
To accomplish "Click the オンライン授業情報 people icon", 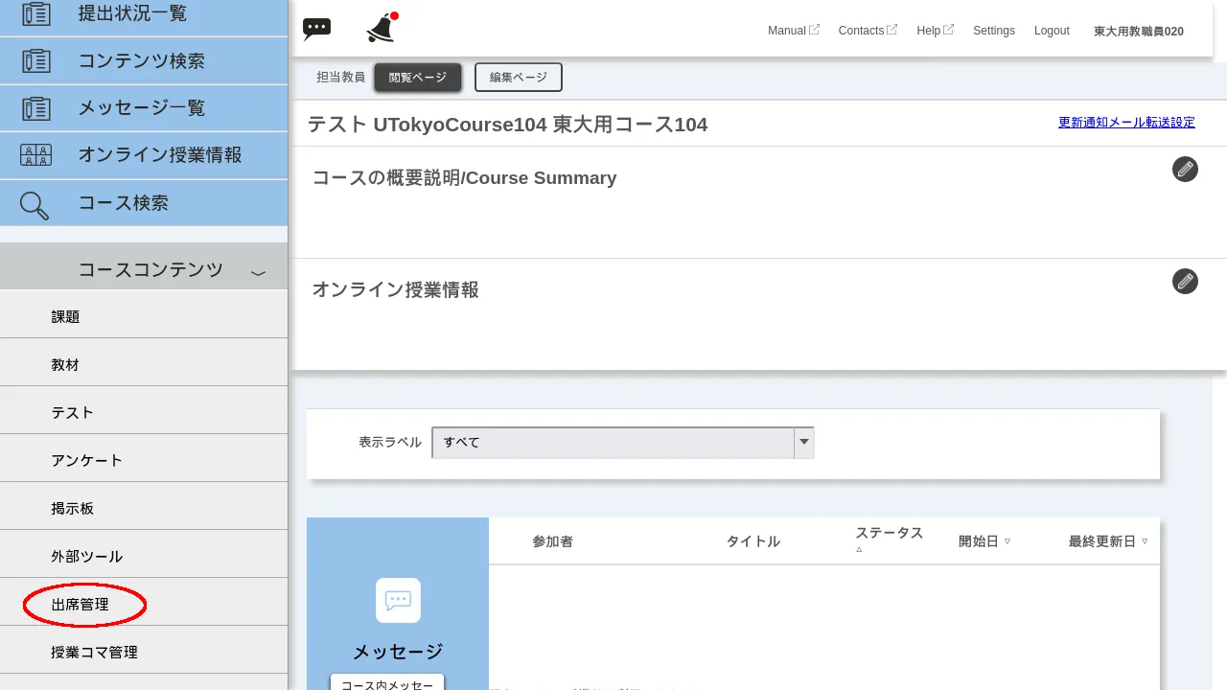I will click(38, 154).
